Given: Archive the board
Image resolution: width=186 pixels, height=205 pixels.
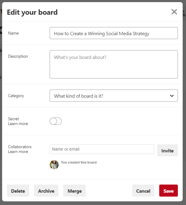Looking at the screenshot, I should point(46,191).
